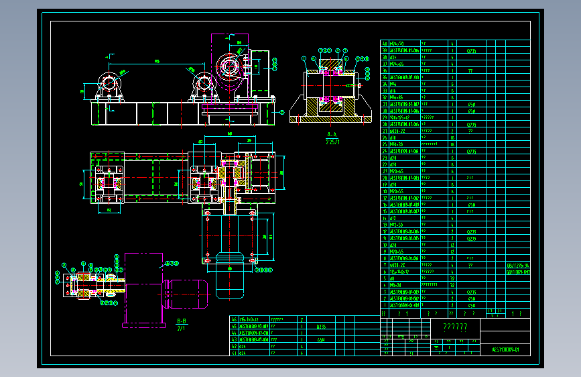581x377 pixels.
Task: Click the quantity 16 cell in parts row 26
Action: (x=452, y=138)
